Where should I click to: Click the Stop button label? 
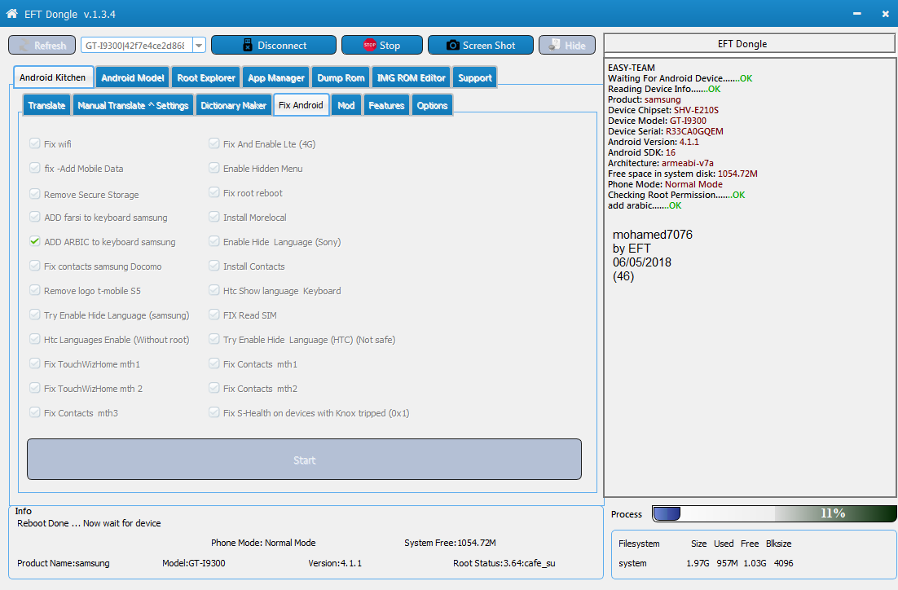tap(390, 46)
